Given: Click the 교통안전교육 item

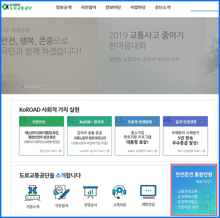Looking at the screenshot, I should click(x=187, y=191).
